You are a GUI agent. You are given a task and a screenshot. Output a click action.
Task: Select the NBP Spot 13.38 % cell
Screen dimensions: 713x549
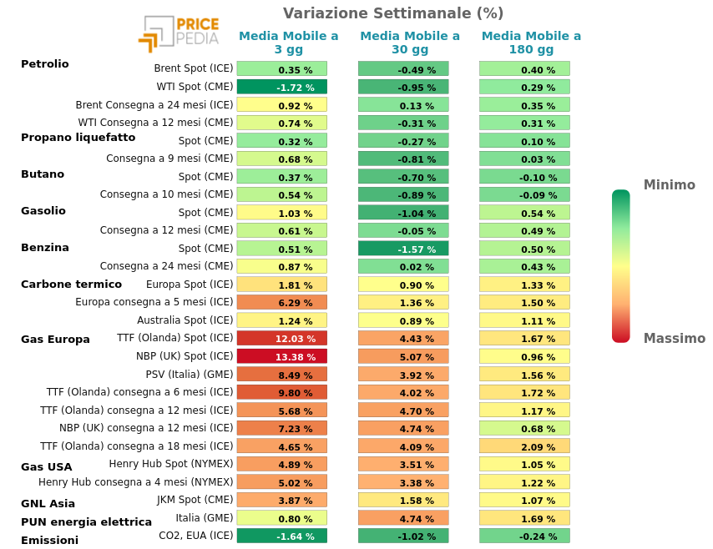tap(282, 356)
